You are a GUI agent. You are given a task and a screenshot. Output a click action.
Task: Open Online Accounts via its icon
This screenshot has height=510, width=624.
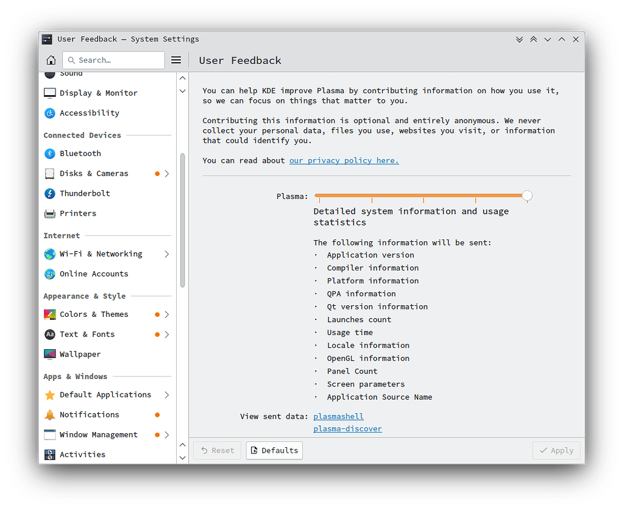point(50,274)
